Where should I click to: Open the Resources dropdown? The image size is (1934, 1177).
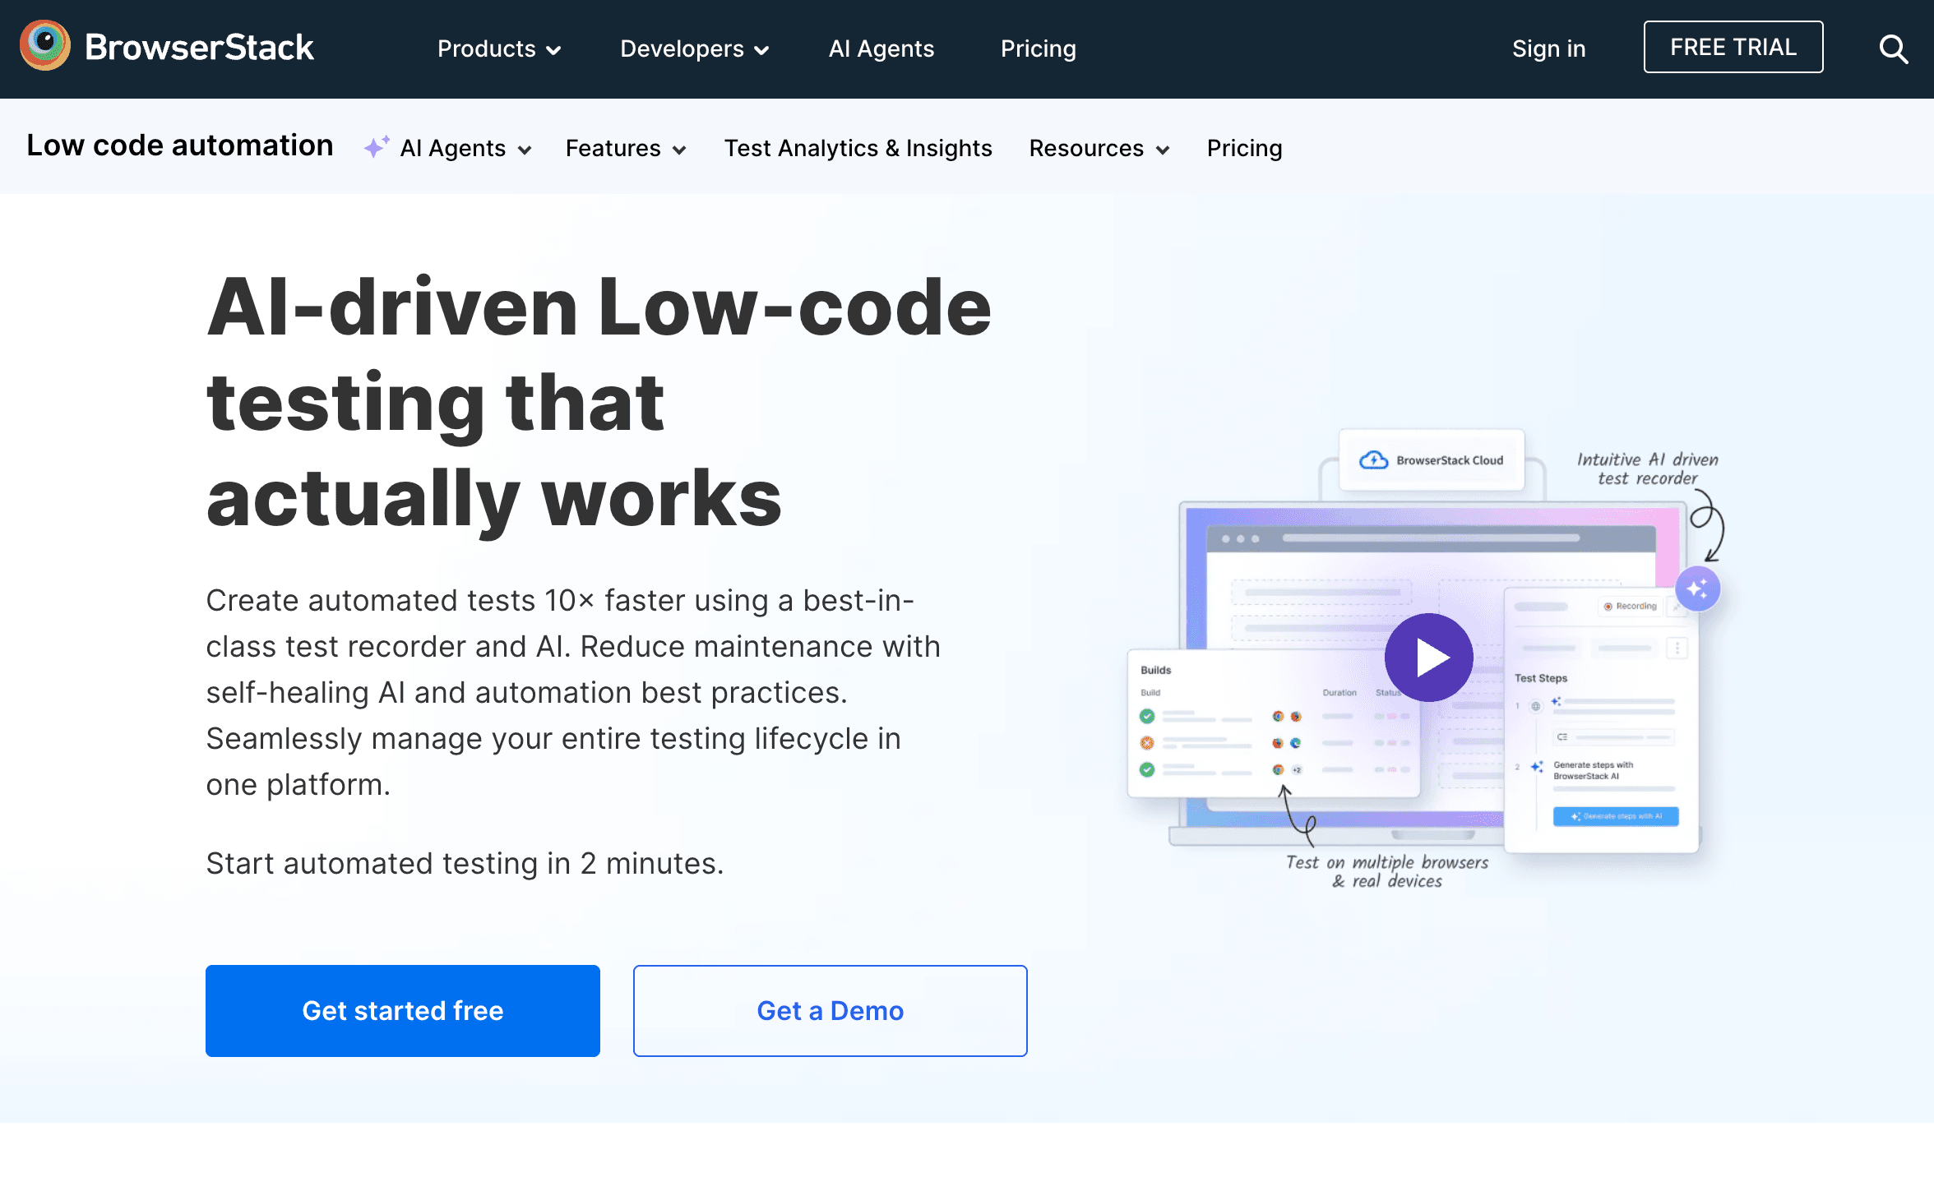pos(1099,149)
